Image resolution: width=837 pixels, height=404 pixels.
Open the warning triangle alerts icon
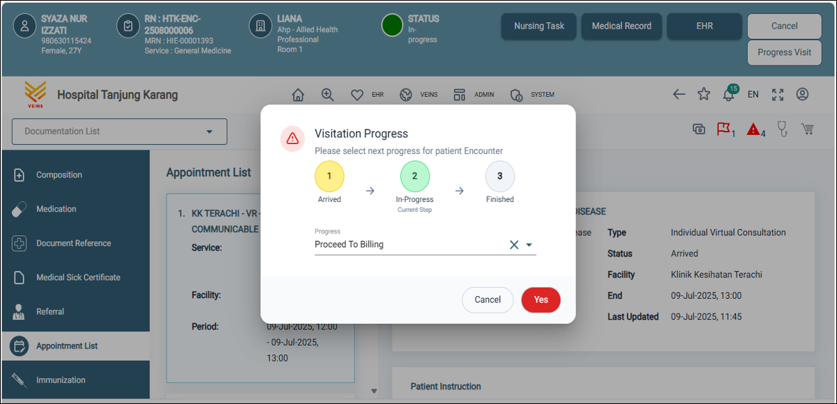(753, 129)
